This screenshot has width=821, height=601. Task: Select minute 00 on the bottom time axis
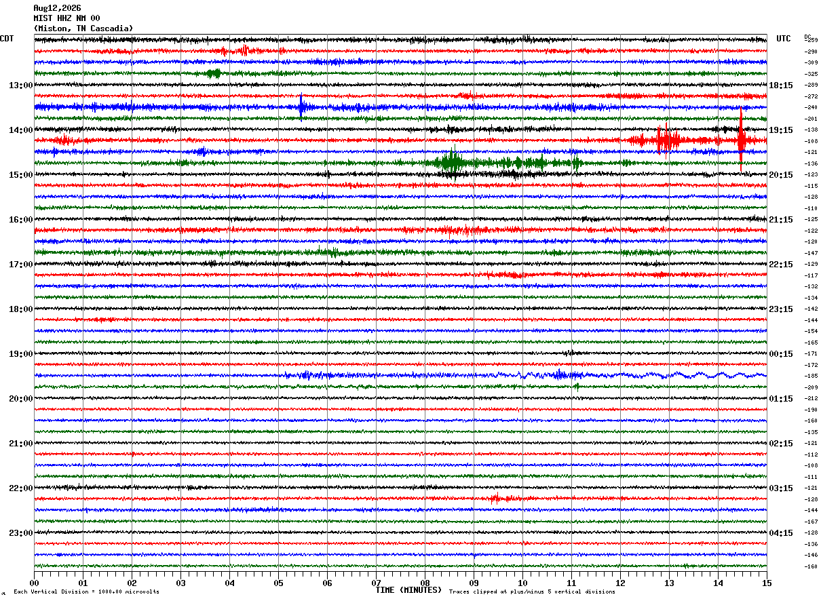tap(34, 583)
